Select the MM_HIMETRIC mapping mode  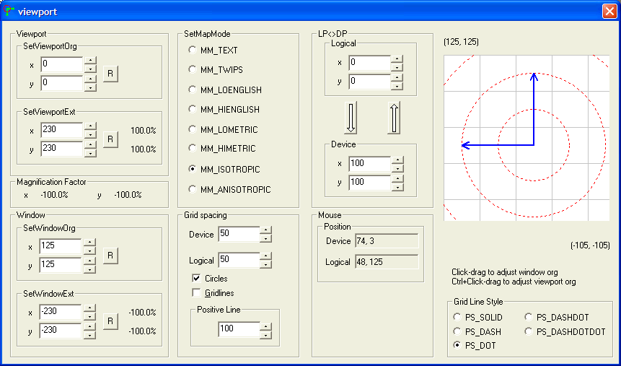[x=222, y=149]
